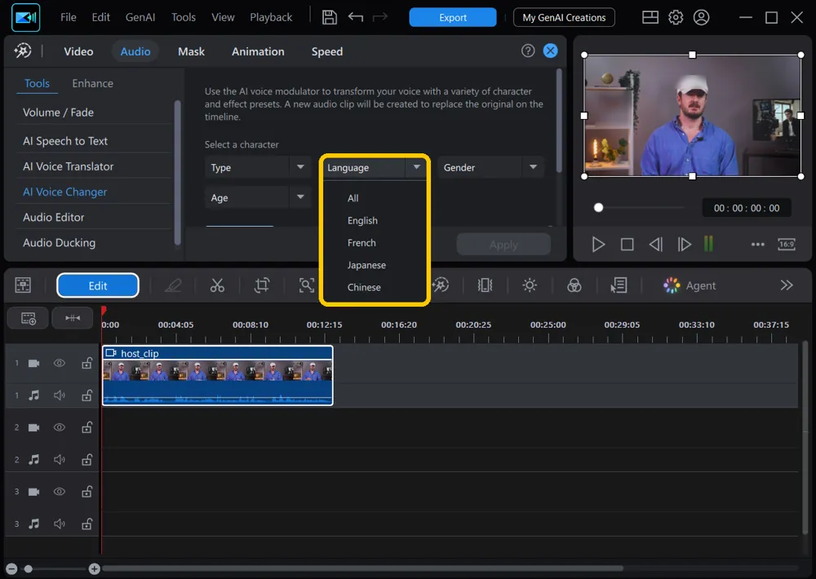Open the video stabilizer tool icon
Screen dimensions: 816x579
coord(485,285)
